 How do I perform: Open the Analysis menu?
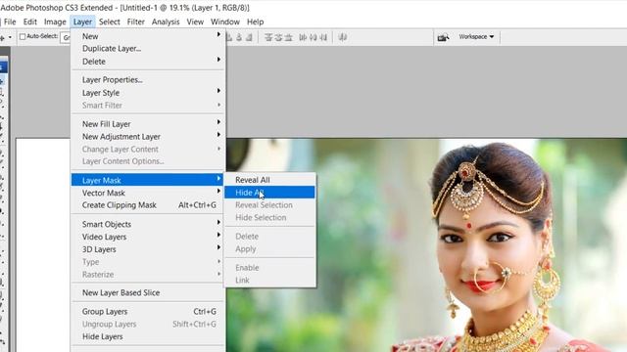pyautogui.click(x=166, y=22)
